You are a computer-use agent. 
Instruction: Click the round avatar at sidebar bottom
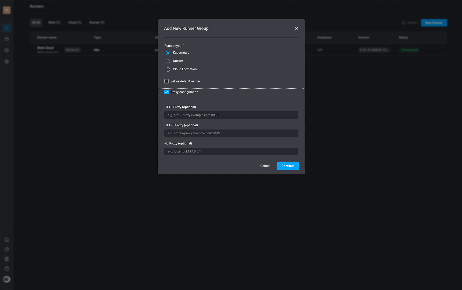coord(7,279)
